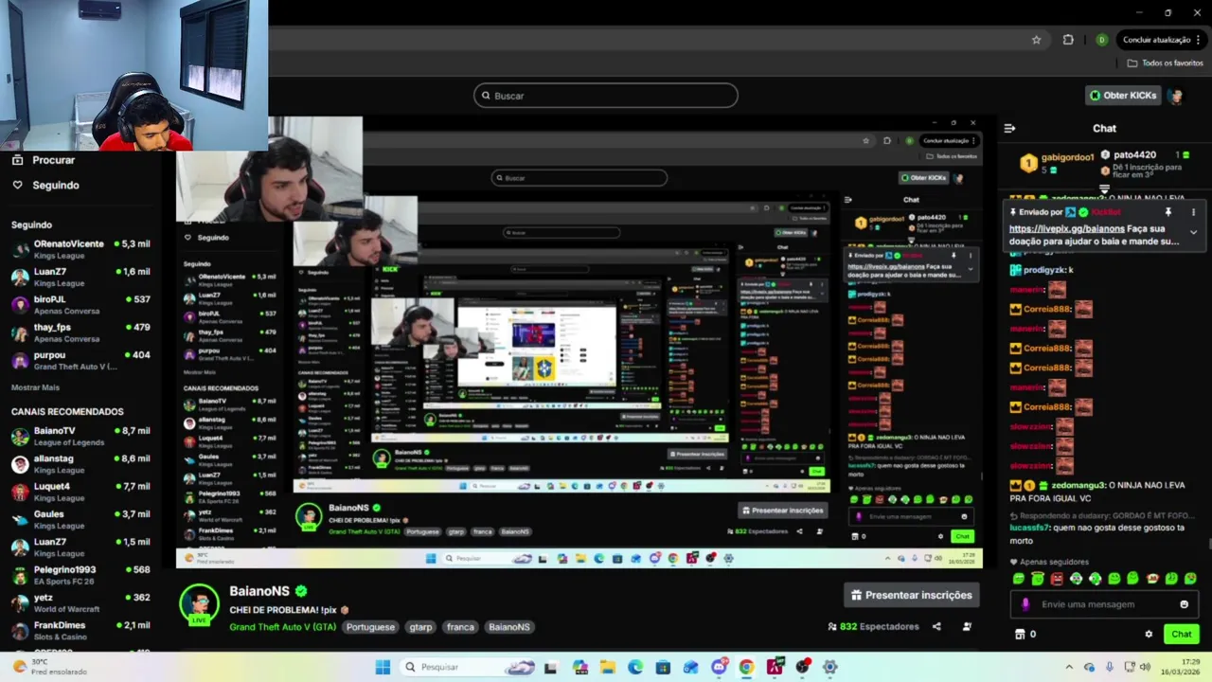
Task: Expand the pinned chat message chevron
Action: (x=1193, y=232)
